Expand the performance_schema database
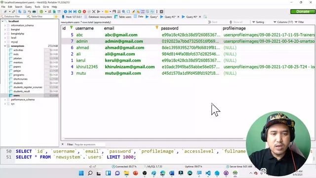The width and height of the screenshot is (316, 178). (x=5, y=100)
